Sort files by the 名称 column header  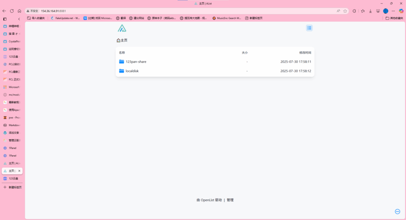pyautogui.click(x=122, y=52)
